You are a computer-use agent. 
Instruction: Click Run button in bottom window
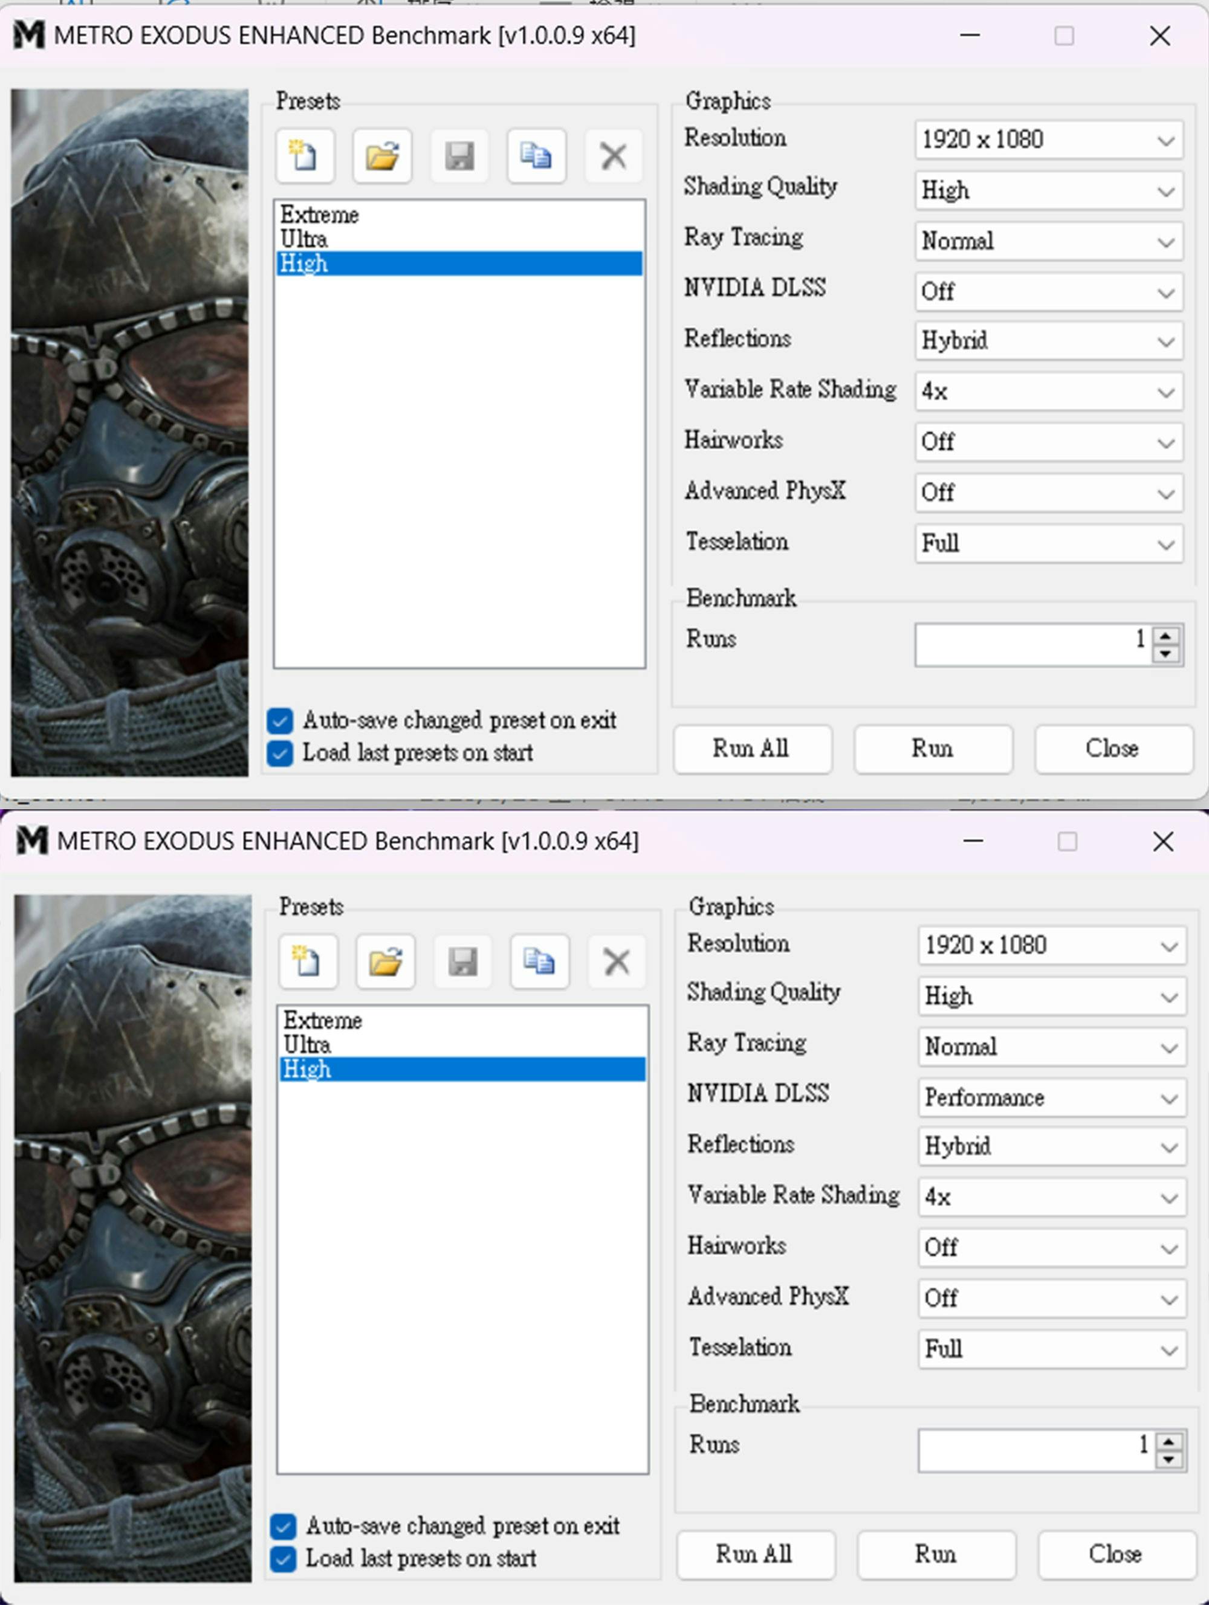coord(936,1554)
